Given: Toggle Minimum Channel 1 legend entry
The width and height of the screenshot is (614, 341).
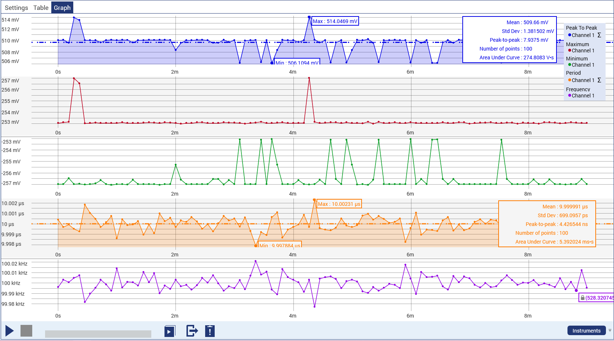Looking at the screenshot, I should tap(583, 65).
